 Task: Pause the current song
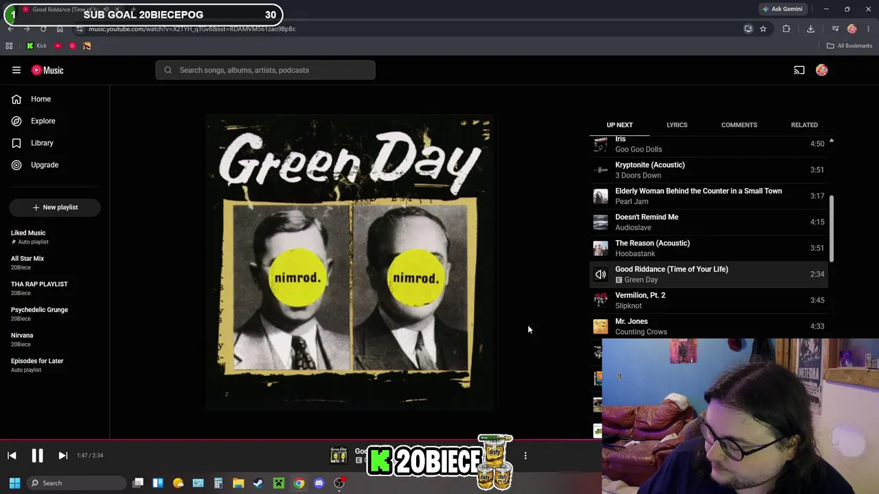coord(37,456)
